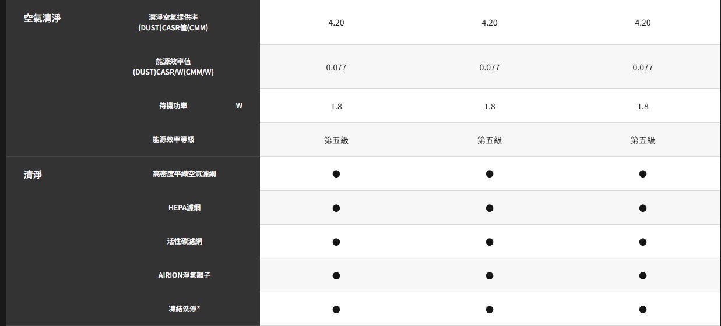
Task: Click the first-column 4.20 CASR value
Action: tap(336, 23)
